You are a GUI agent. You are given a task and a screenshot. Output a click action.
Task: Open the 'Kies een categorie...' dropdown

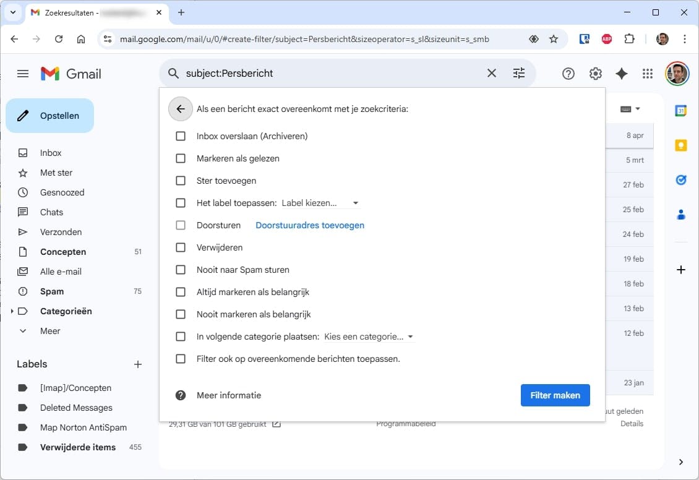[x=369, y=336]
